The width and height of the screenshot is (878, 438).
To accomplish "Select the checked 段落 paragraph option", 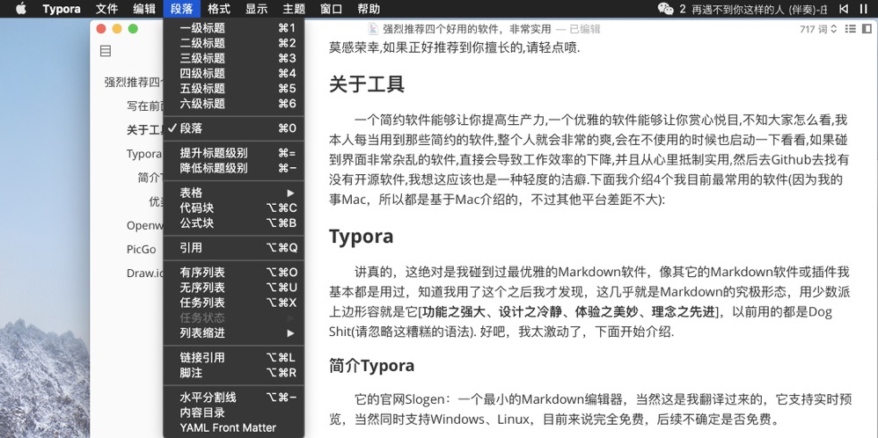I will click(233, 128).
